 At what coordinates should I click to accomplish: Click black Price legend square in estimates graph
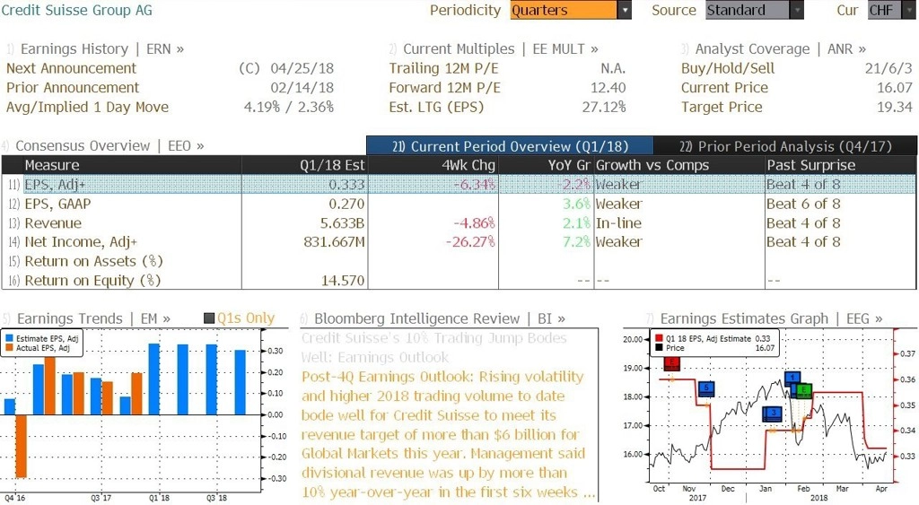point(659,348)
